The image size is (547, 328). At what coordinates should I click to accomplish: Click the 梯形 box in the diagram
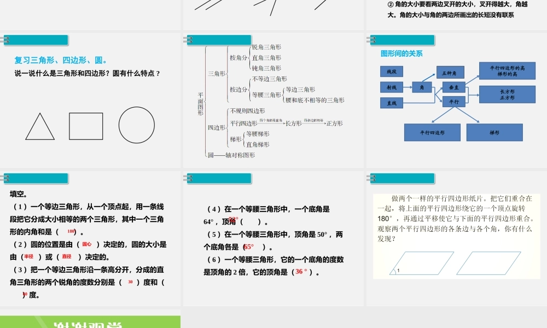(x=494, y=132)
